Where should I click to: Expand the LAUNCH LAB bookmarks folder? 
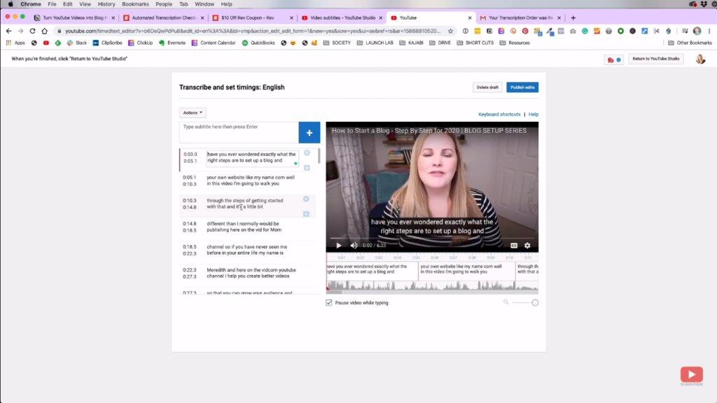point(375,43)
